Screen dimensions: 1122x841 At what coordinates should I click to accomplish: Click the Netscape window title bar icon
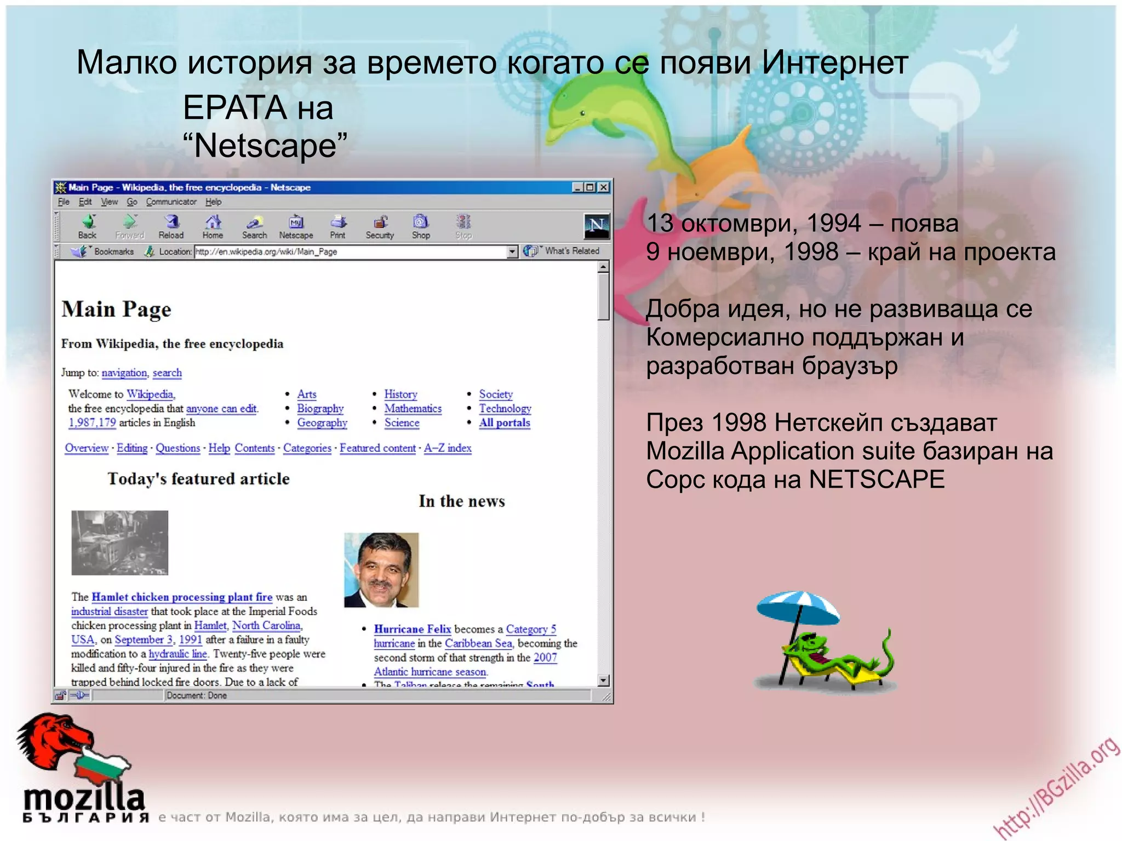tap(60, 187)
